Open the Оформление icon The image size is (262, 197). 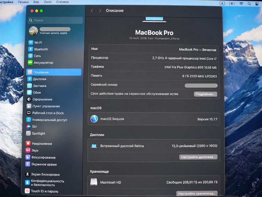click(29, 99)
